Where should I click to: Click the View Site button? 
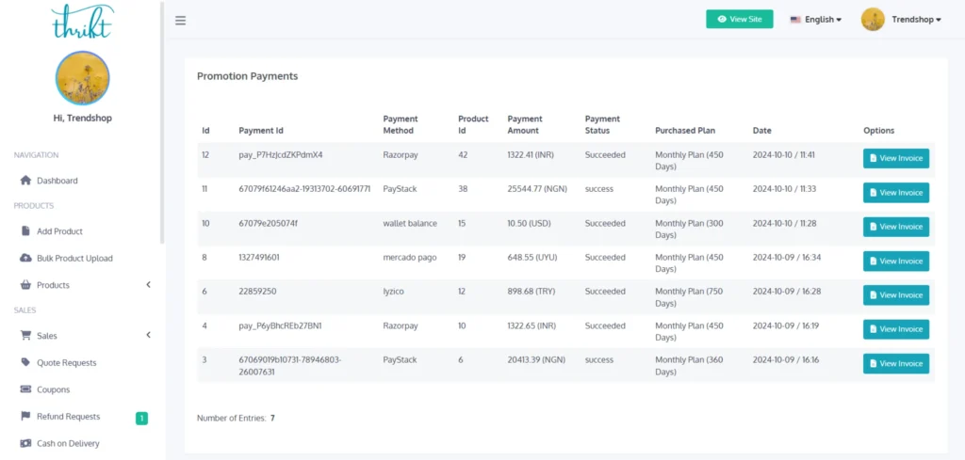[x=739, y=19]
